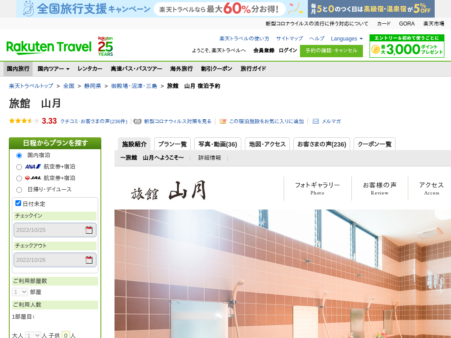Click the bathhouse hero photo
The height and width of the screenshot is (338, 451).
click(x=283, y=274)
